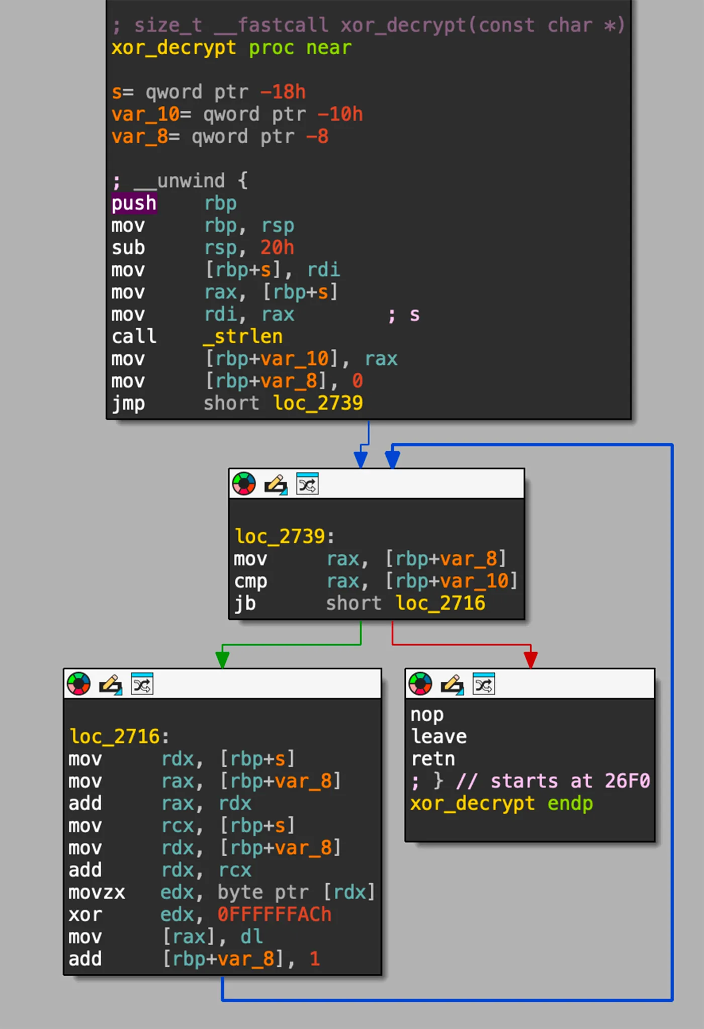Click the 20h operand in sub rsp
The image size is (704, 1029).
pos(277,248)
